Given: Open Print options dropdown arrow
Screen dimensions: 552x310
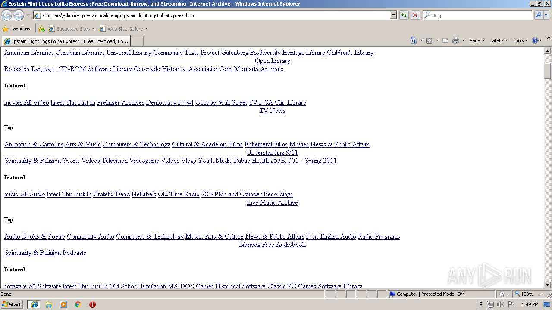Looking at the screenshot, I should pos(464,40).
